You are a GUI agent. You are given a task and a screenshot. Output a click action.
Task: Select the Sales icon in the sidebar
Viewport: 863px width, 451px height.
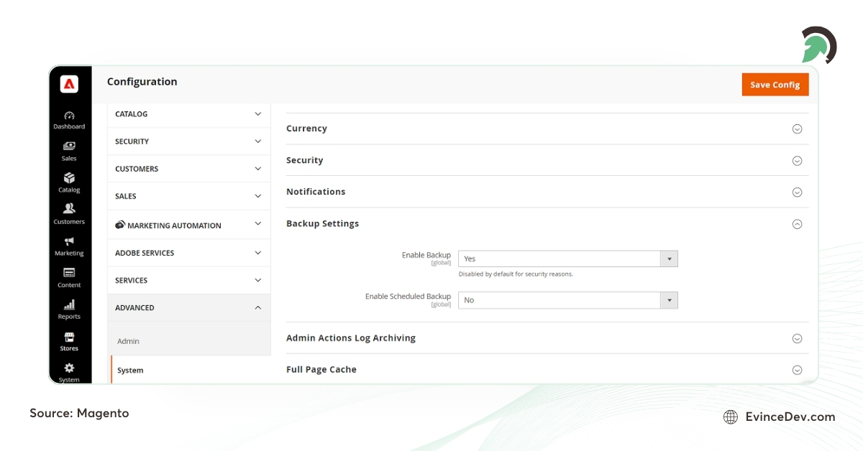coord(69,151)
